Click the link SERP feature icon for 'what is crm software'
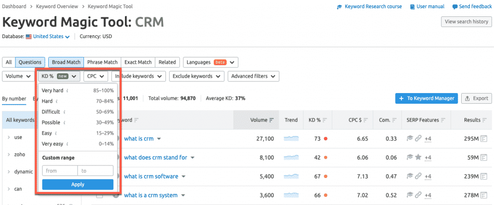Screen dimensions: 494x205 tap(418, 177)
